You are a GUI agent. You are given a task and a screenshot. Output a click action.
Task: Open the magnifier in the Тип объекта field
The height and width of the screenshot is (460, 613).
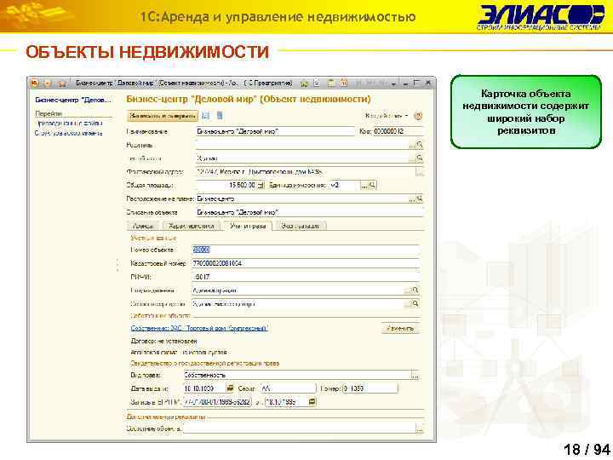pyautogui.click(x=420, y=158)
